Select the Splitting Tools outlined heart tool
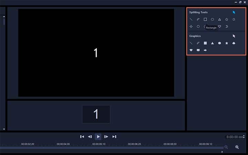This screenshot has height=155, width=248. pos(219,27)
